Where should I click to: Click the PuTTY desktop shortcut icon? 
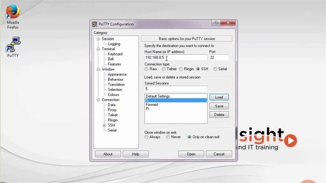coord(13,44)
